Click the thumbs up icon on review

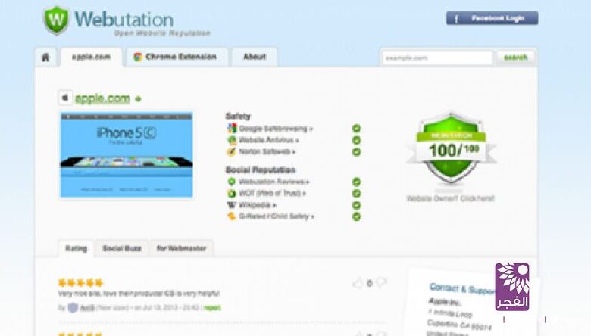coord(358,283)
